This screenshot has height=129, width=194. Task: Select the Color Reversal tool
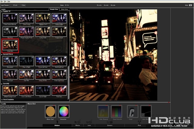[103, 111]
